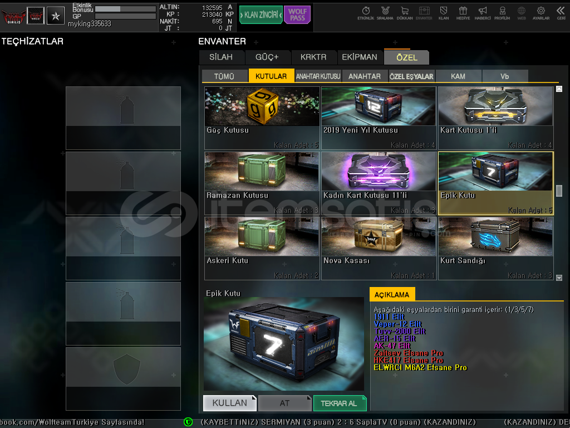570x428 pixels.
Task: Click the Zaitsev Efsane Pro text entry
Action: (x=409, y=353)
